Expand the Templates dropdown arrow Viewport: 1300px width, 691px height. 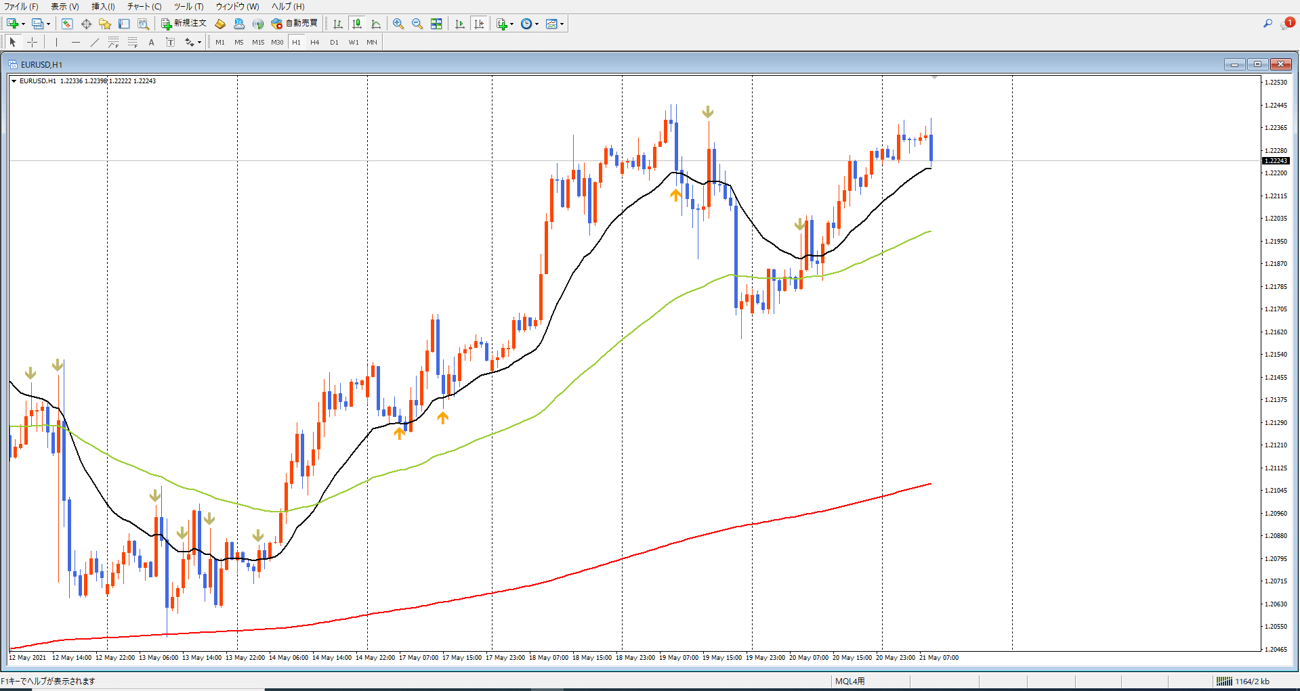click(562, 24)
